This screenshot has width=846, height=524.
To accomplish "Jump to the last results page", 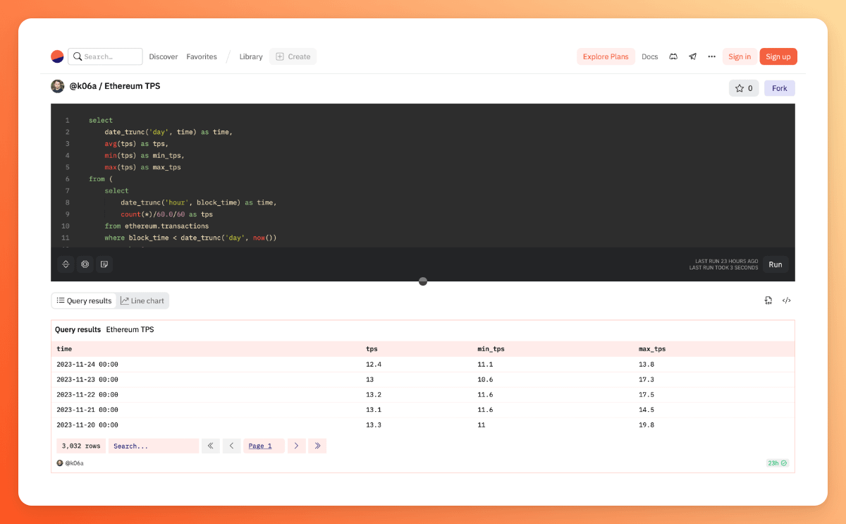I will 317,446.
